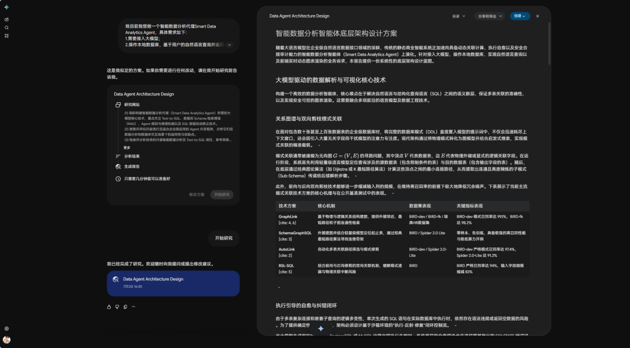Click the AutoLink table cell
The width and height of the screenshot is (630, 348).
tap(295, 252)
